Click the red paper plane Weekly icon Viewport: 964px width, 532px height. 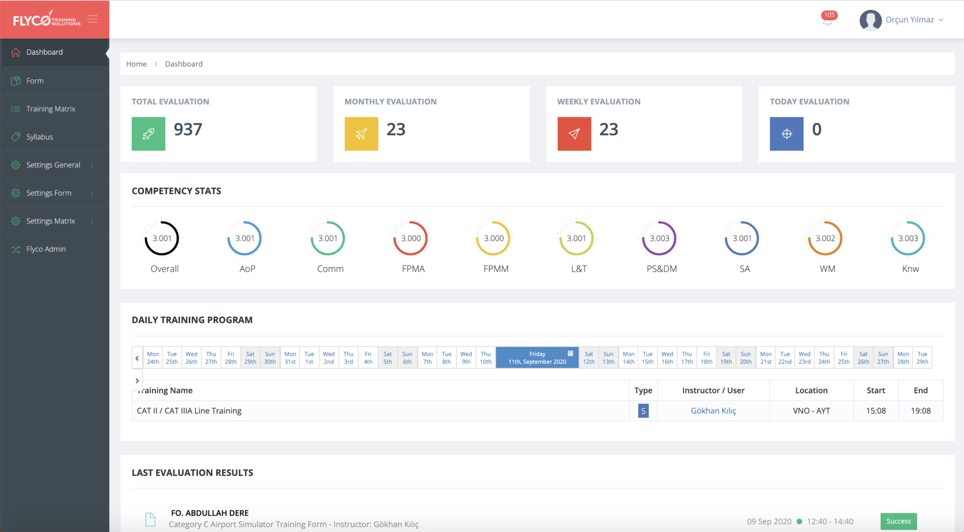(574, 134)
